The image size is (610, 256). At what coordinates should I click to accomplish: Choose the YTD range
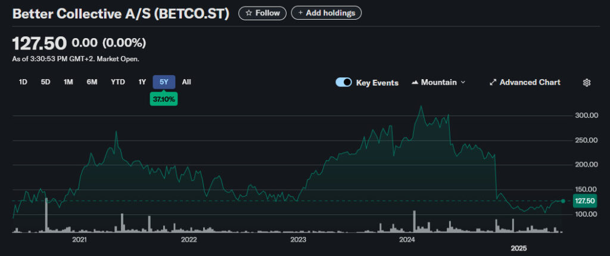(x=118, y=82)
